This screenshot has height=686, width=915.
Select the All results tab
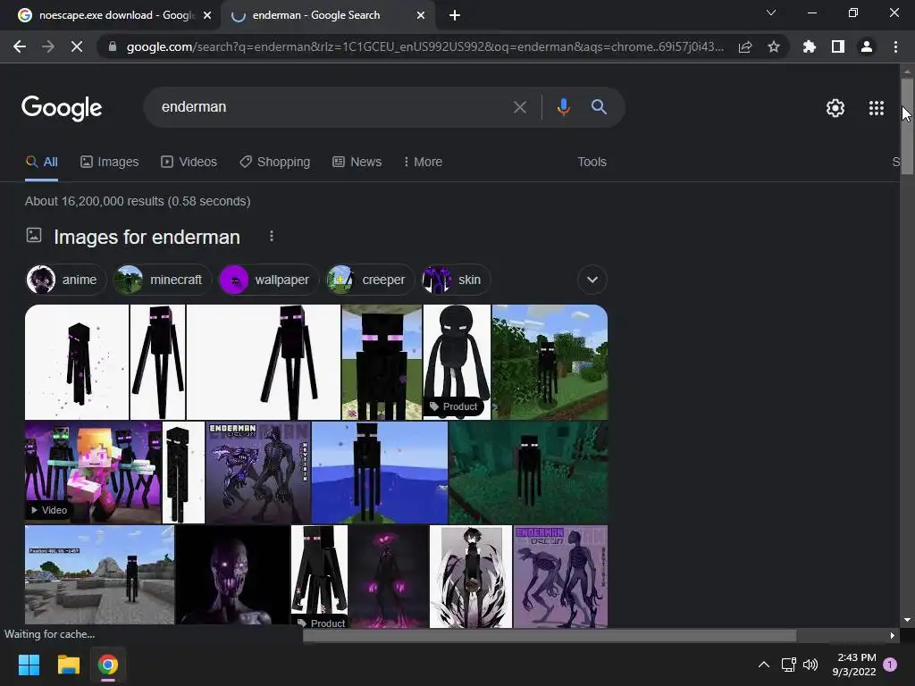pyautogui.click(x=41, y=162)
